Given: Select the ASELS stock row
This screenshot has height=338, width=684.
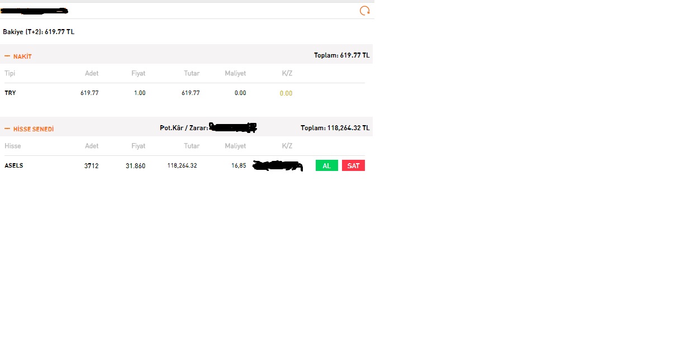Looking at the screenshot, I should coord(184,165).
